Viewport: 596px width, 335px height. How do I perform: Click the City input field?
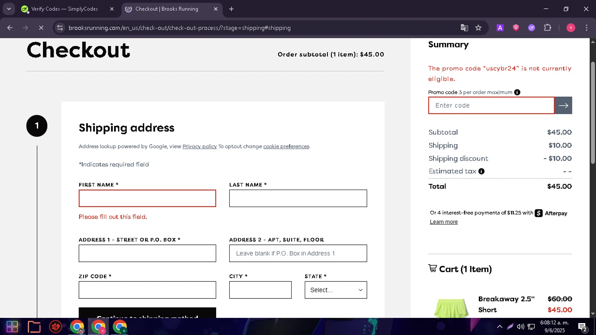pyautogui.click(x=260, y=290)
